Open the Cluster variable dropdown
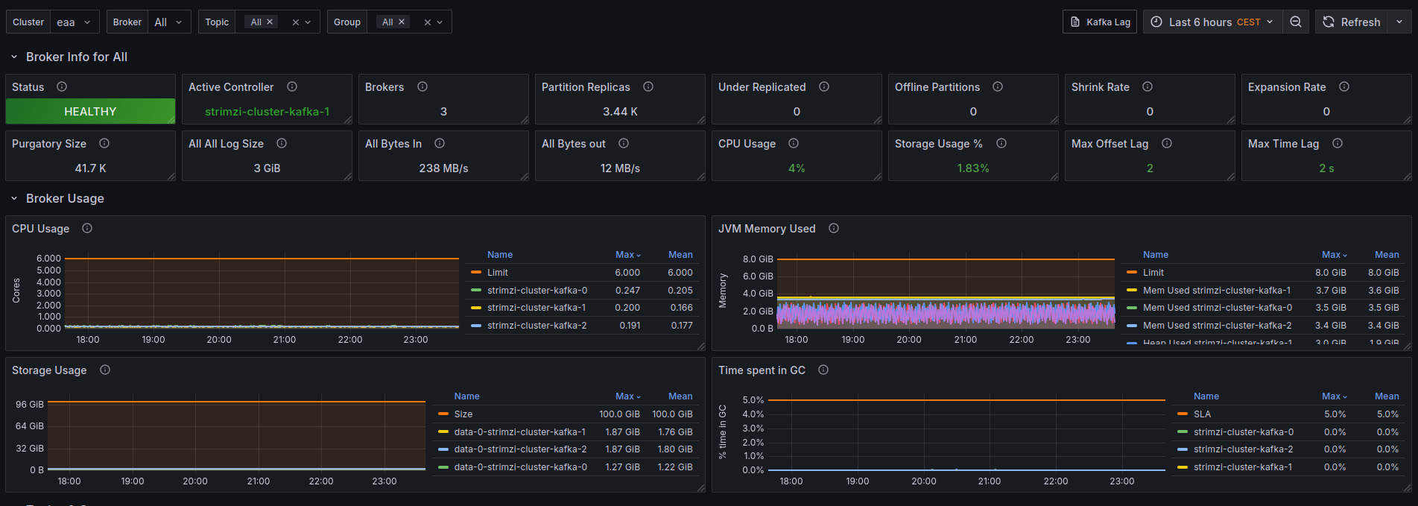Screen dimensions: 1418x506 point(75,22)
